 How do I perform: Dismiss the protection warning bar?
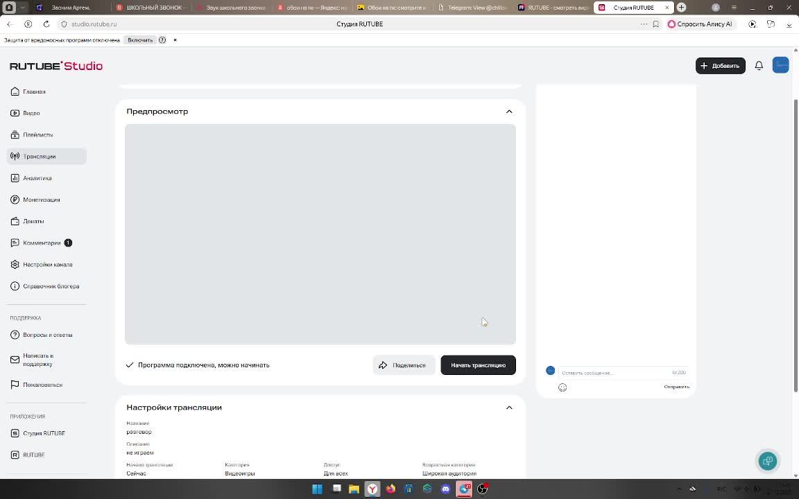(175, 40)
